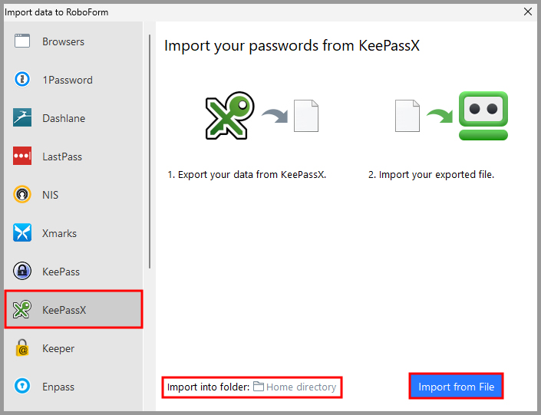Viewport: 541px width, 415px height.
Task: Choose the Dashlane icon in sidebar
Action: (x=22, y=117)
